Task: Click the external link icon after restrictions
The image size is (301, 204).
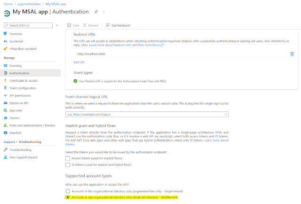Action: pyautogui.click(x=162, y=45)
